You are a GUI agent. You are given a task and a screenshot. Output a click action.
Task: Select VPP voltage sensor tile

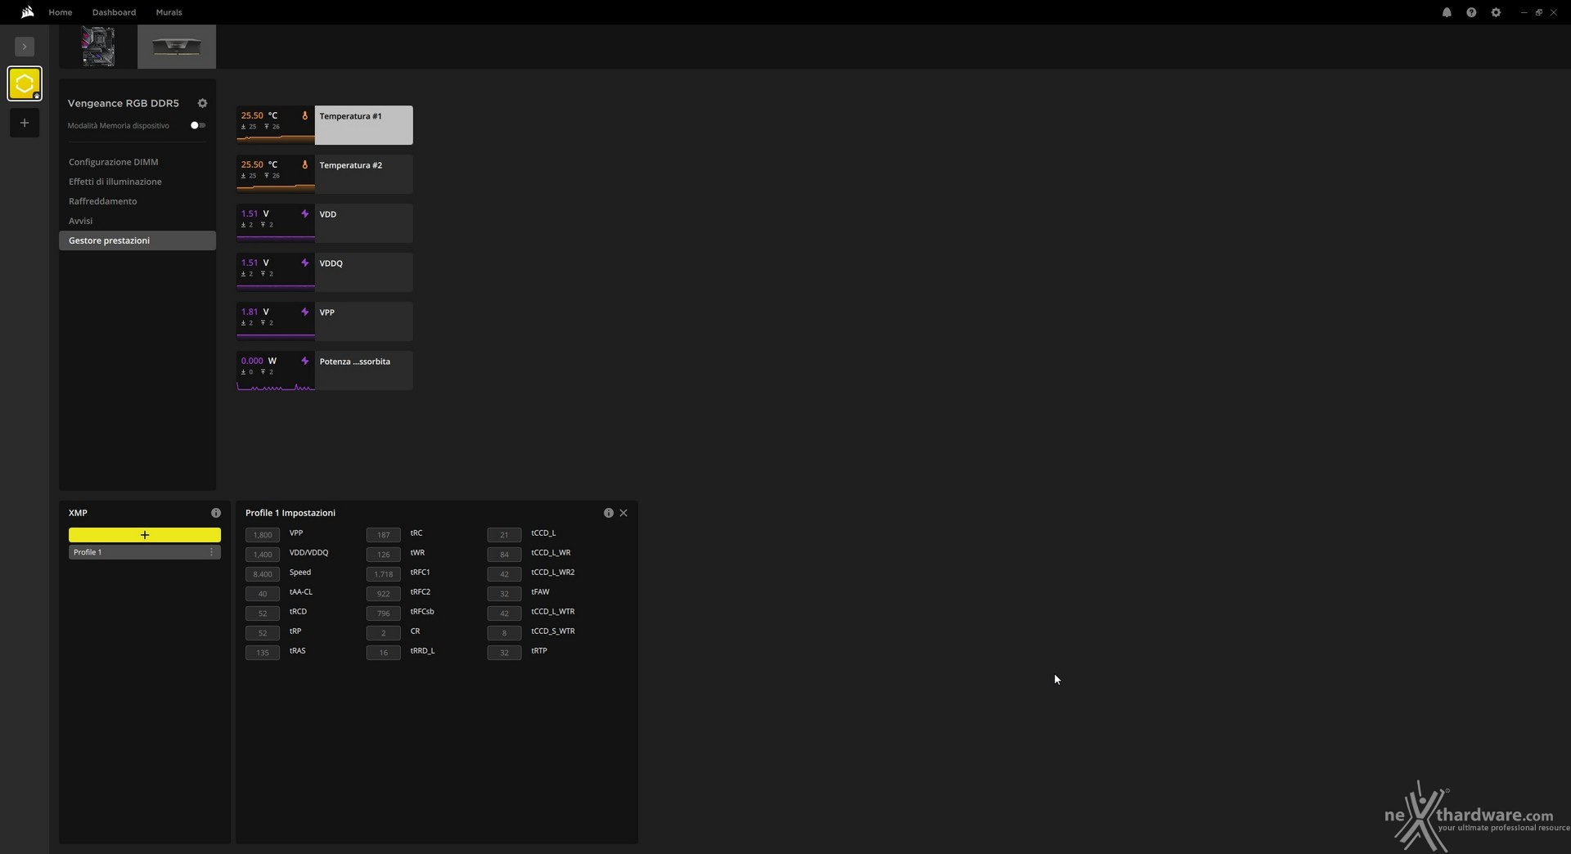[325, 321]
